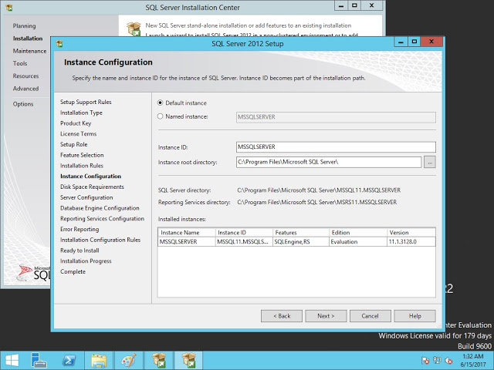Open the Windows Start button
Viewport: 494px width, 370px height.
coord(12,359)
